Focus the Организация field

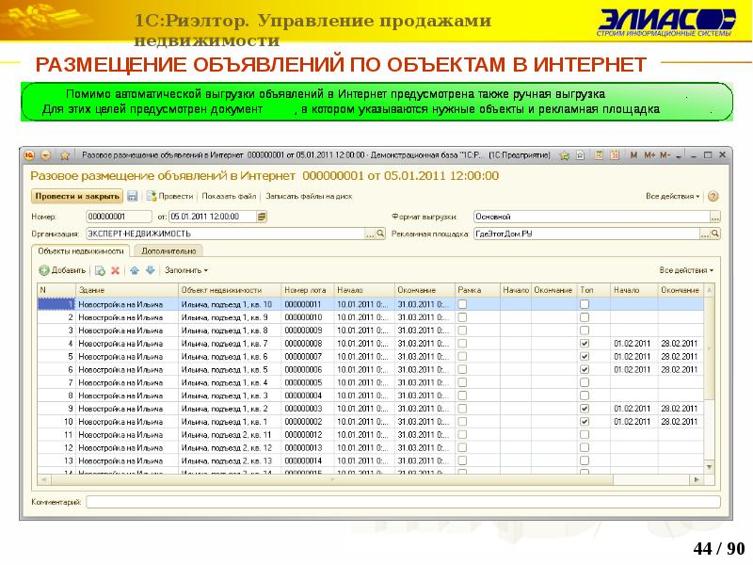pyautogui.click(x=226, y=234)
